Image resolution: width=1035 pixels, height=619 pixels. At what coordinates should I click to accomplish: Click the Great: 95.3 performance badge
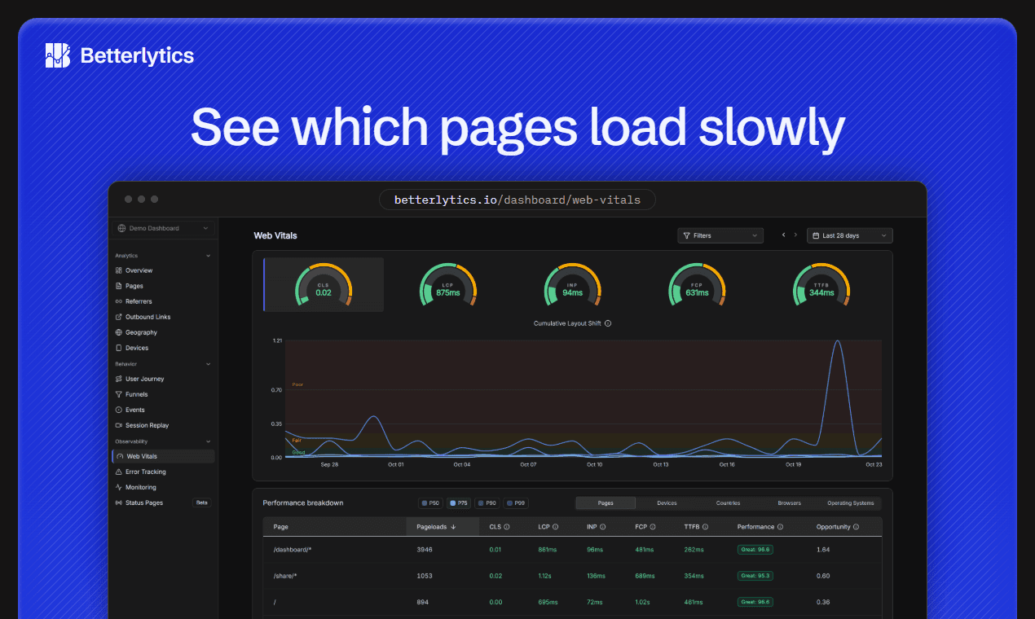(x=755, y=576)
